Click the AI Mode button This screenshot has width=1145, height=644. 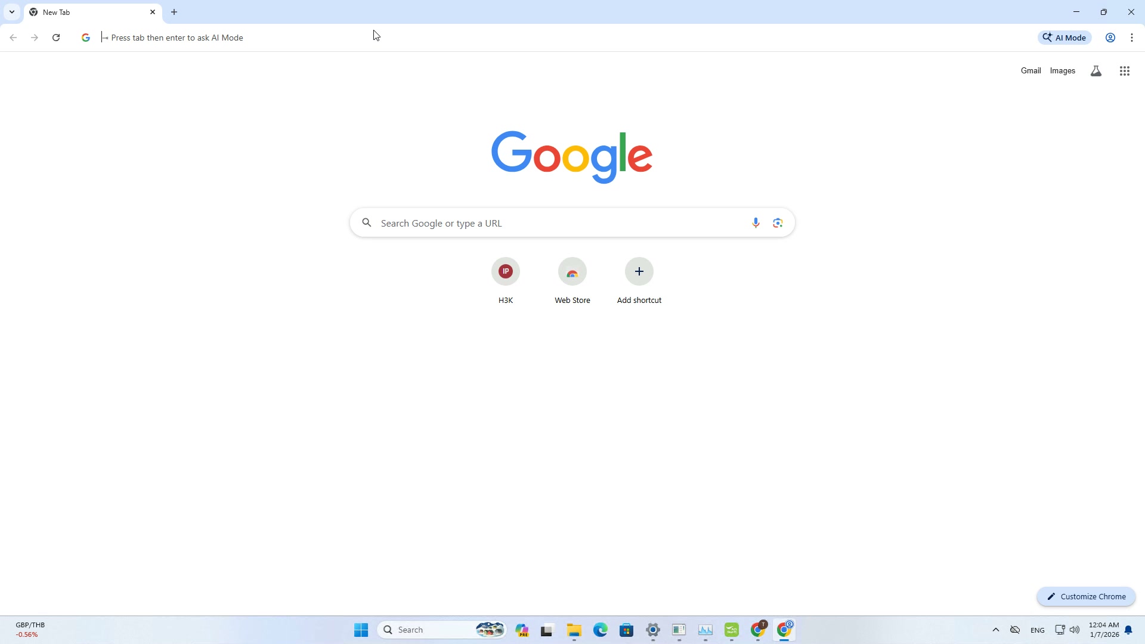(x=1064, y=38)
